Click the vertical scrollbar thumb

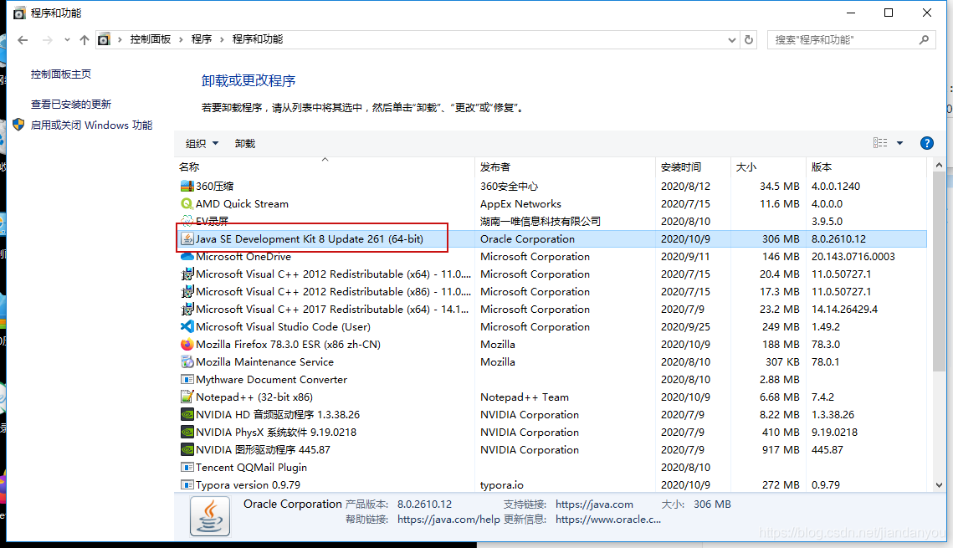tap(939, 271)
